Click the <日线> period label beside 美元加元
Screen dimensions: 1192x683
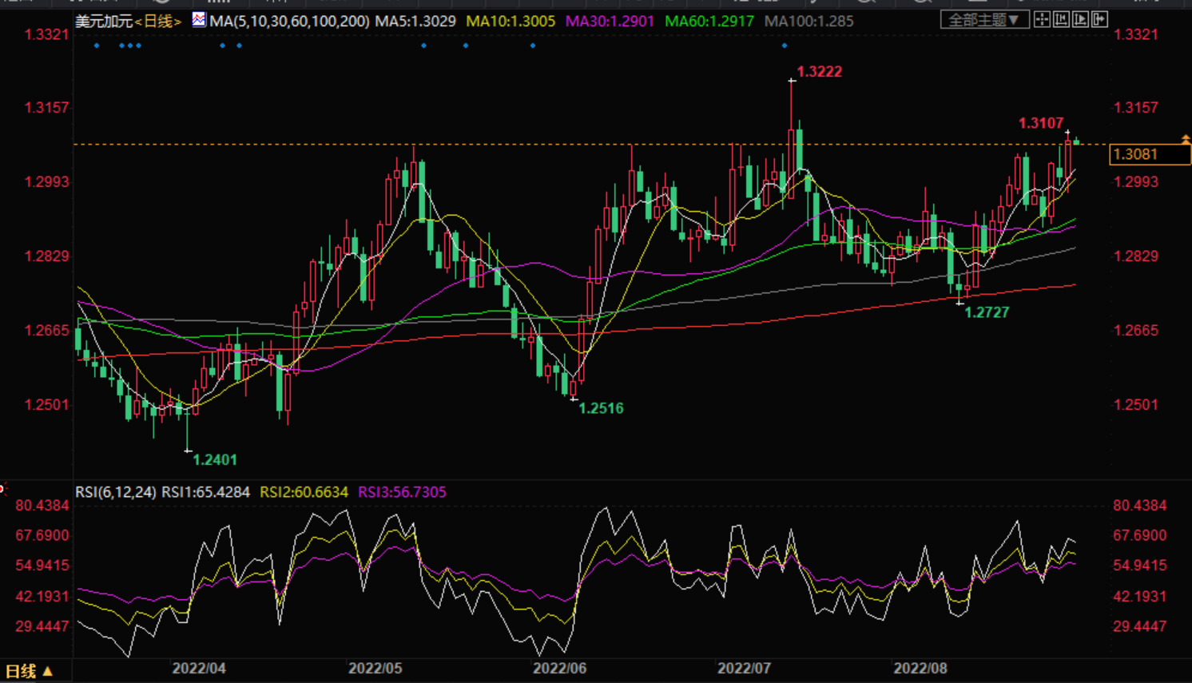(x=159, y=22)
